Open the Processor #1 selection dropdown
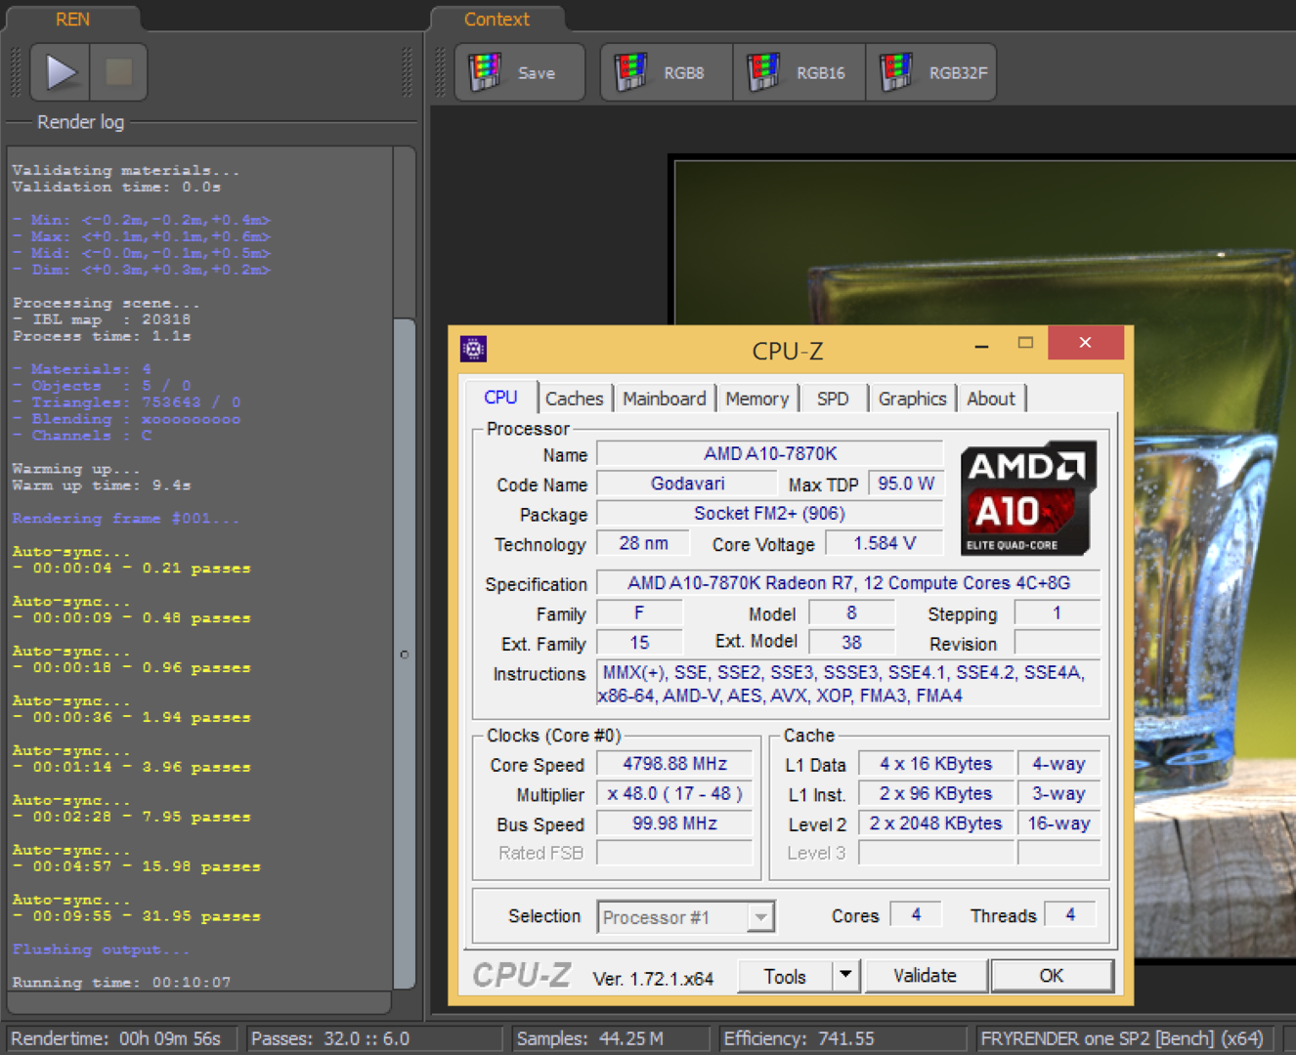 click(x=686, y=917)
